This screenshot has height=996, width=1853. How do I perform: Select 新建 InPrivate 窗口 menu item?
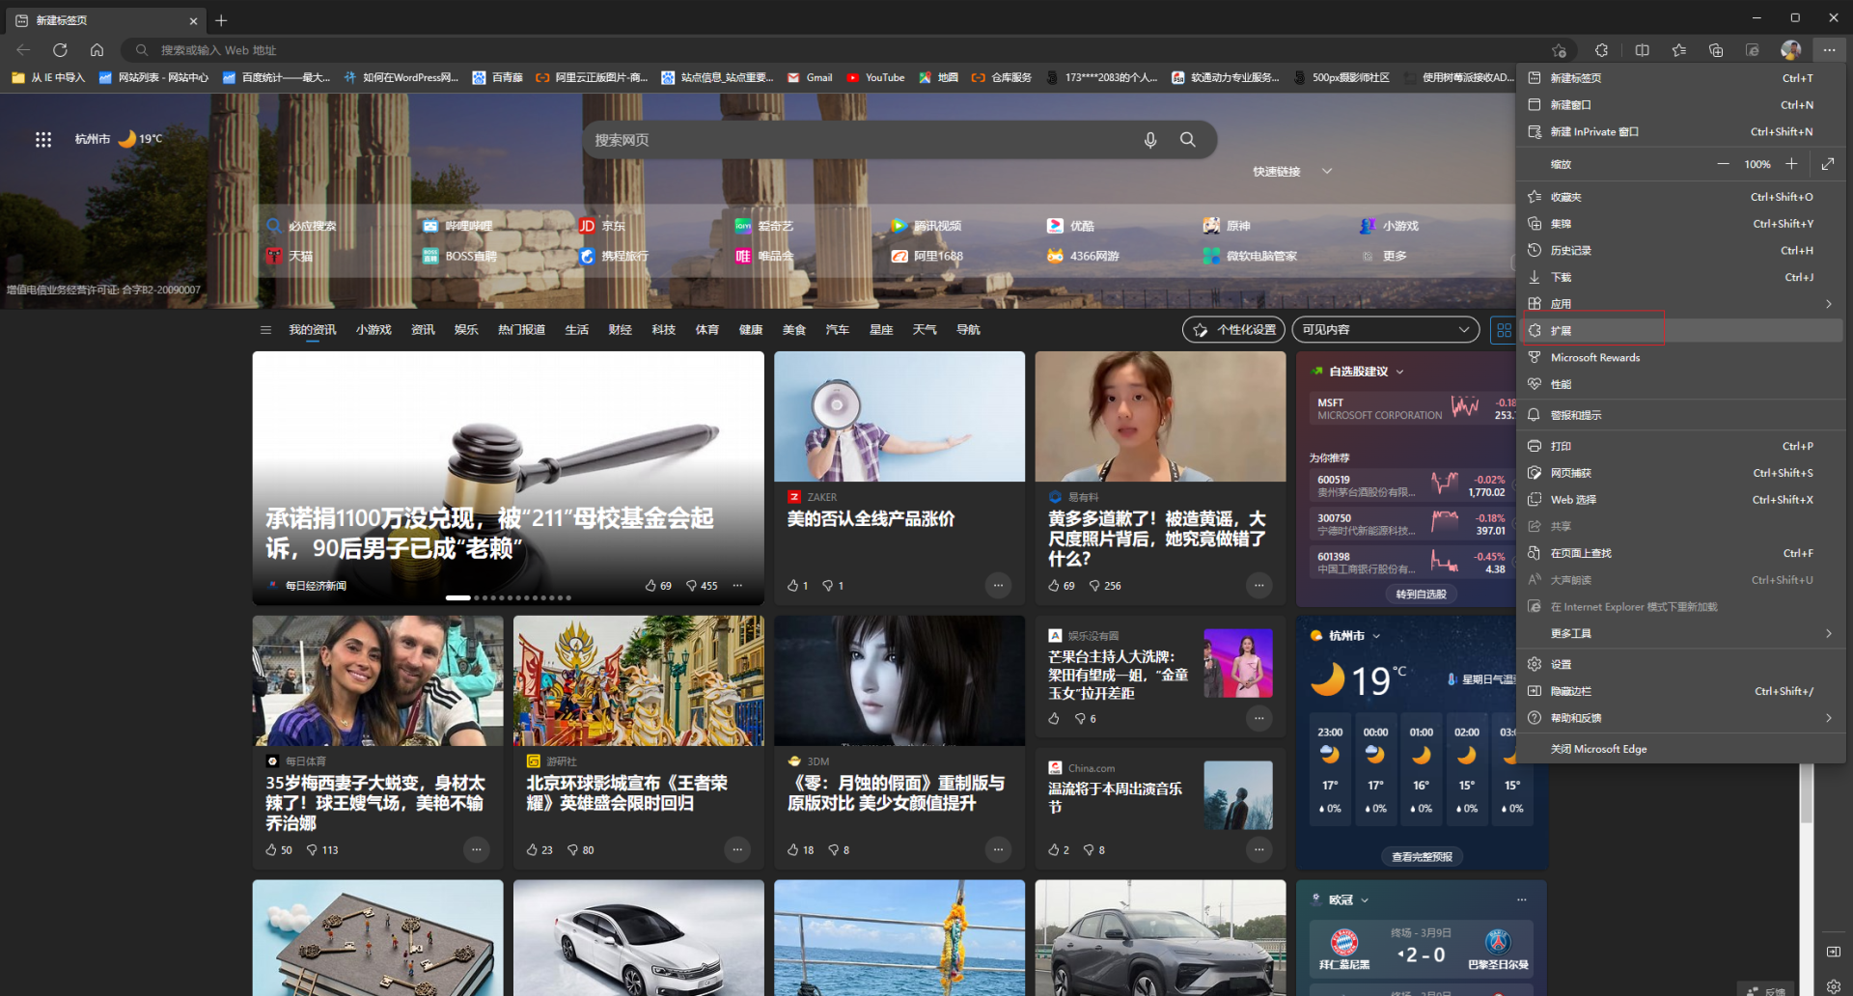(x=1594, y=131)
